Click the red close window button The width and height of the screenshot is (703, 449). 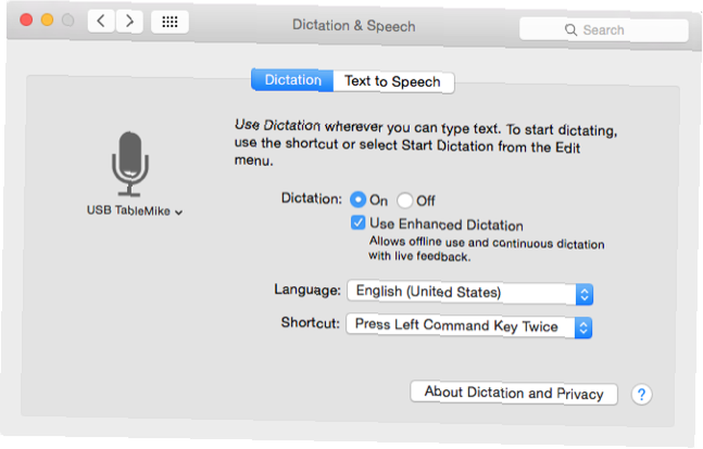27,20
